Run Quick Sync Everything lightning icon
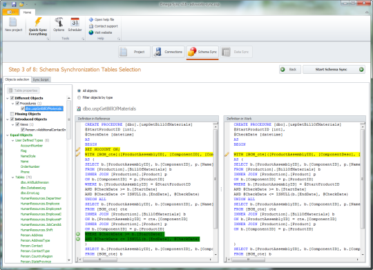 point(38,22)
